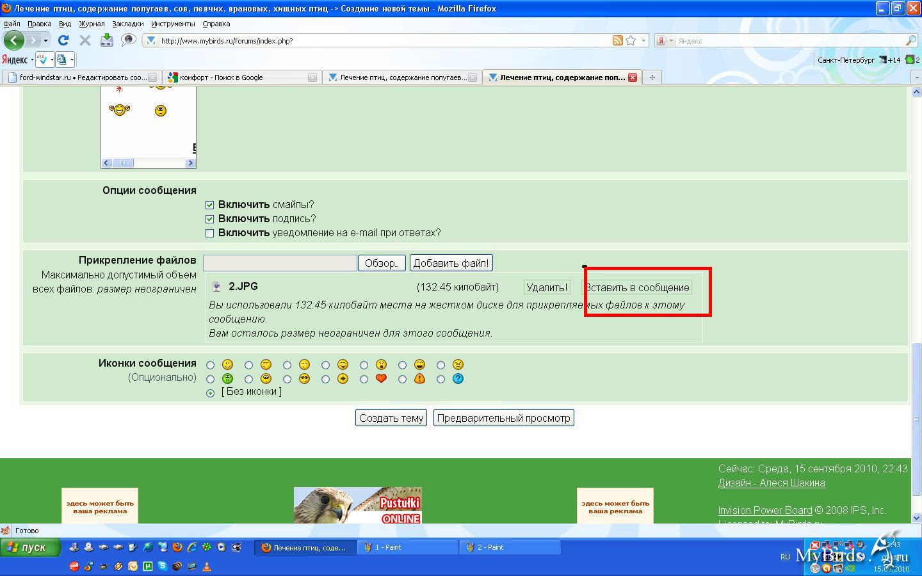
Task: Click the URL address field
Action: pyautogui.click(x=384, y=40)
